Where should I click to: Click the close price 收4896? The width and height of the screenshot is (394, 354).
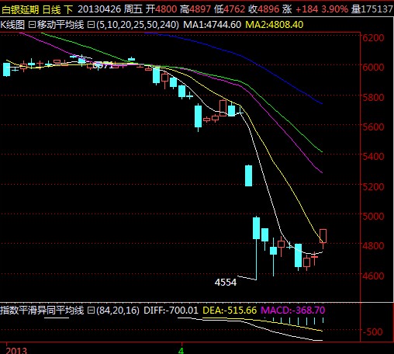(x=264, y=9)
